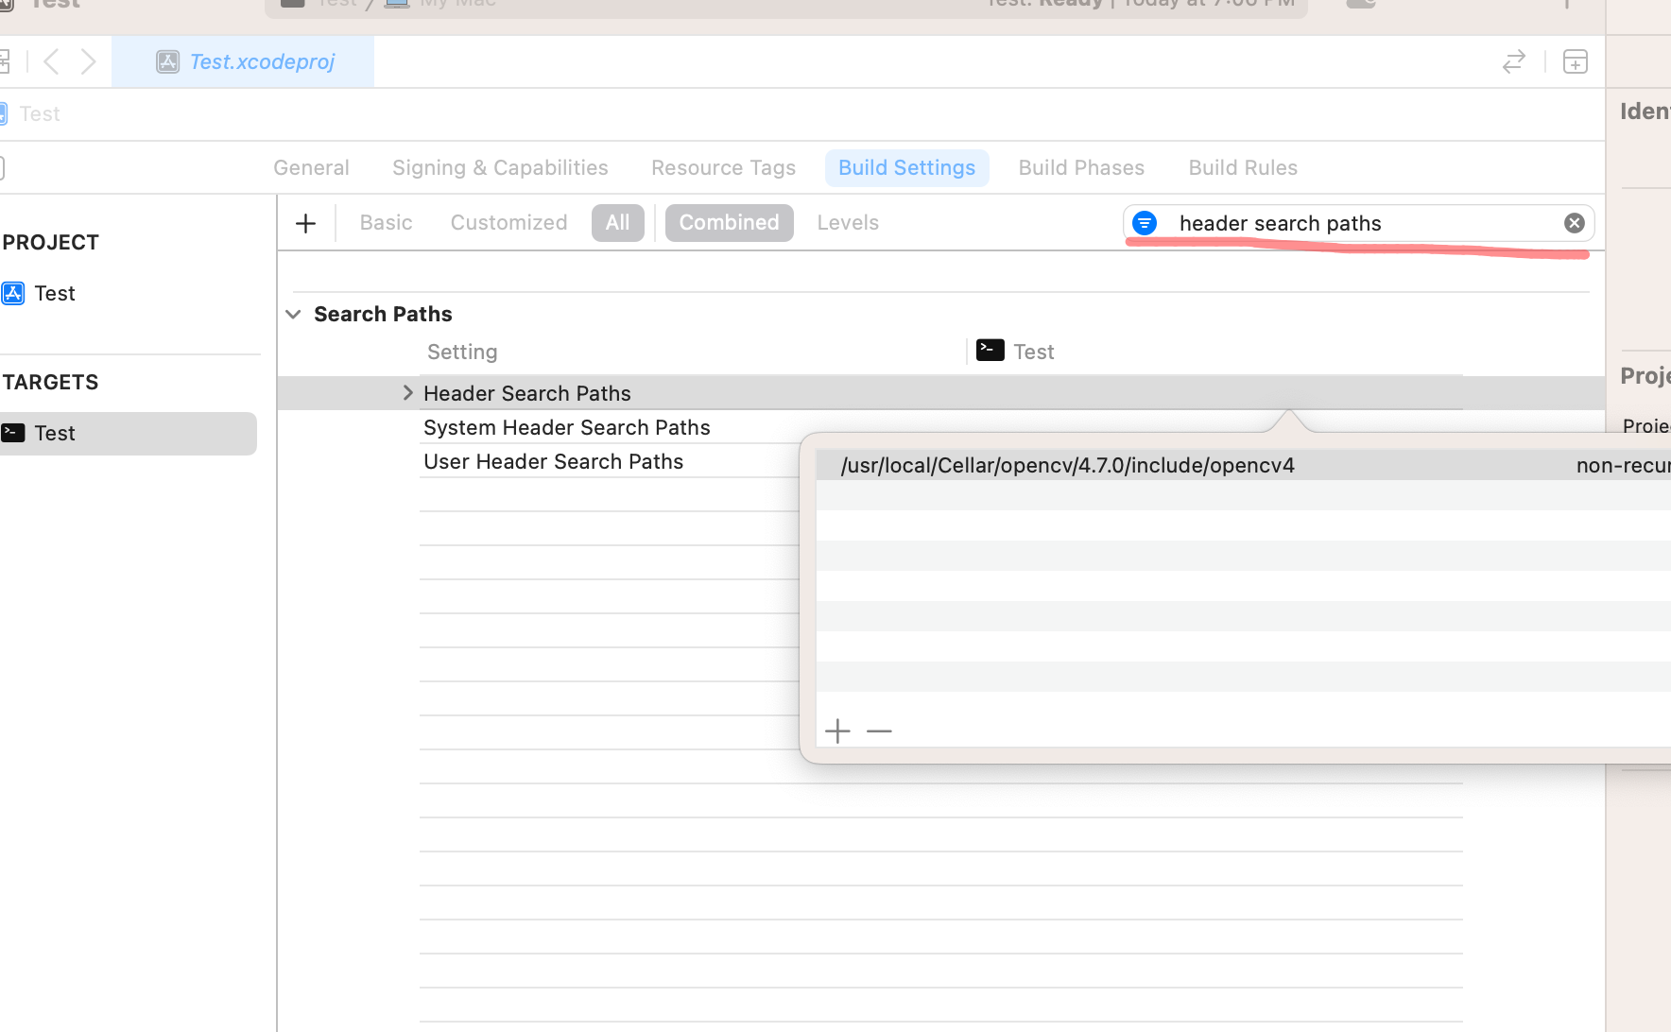Viewport: 1671px width, 1032px height.
Task: Go forward with the right chevron
Action: (88, 62)
